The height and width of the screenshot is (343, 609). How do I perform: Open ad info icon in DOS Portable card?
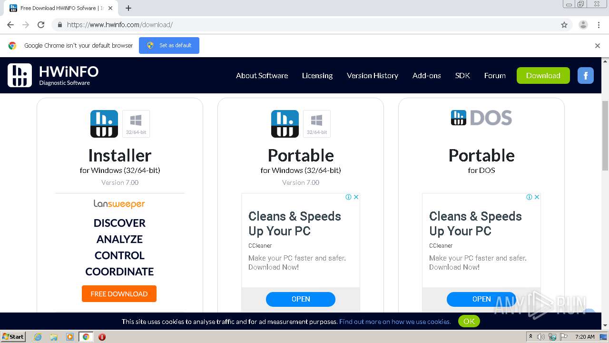pos(529,197)
